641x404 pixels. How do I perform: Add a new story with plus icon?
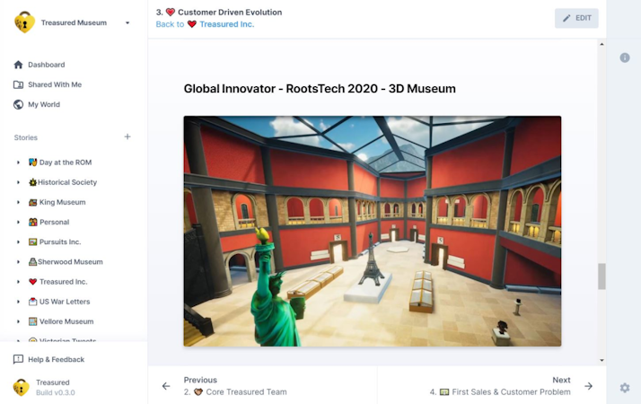tap(127, 137)
